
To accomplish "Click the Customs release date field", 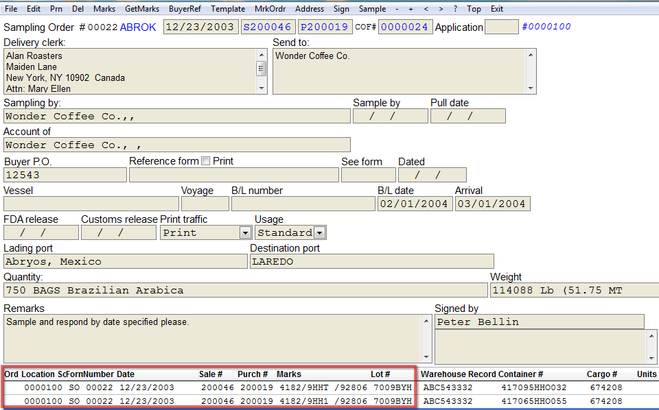I will 119,232.
